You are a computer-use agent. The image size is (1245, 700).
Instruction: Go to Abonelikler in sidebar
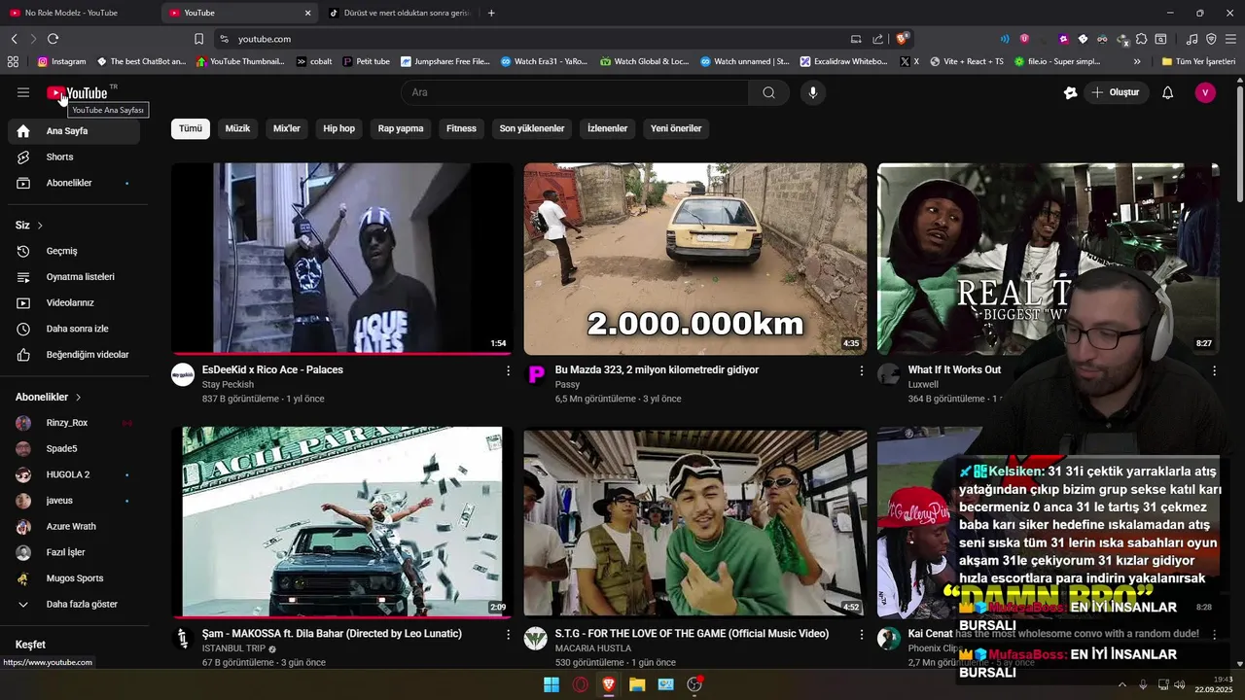(74, 183)
